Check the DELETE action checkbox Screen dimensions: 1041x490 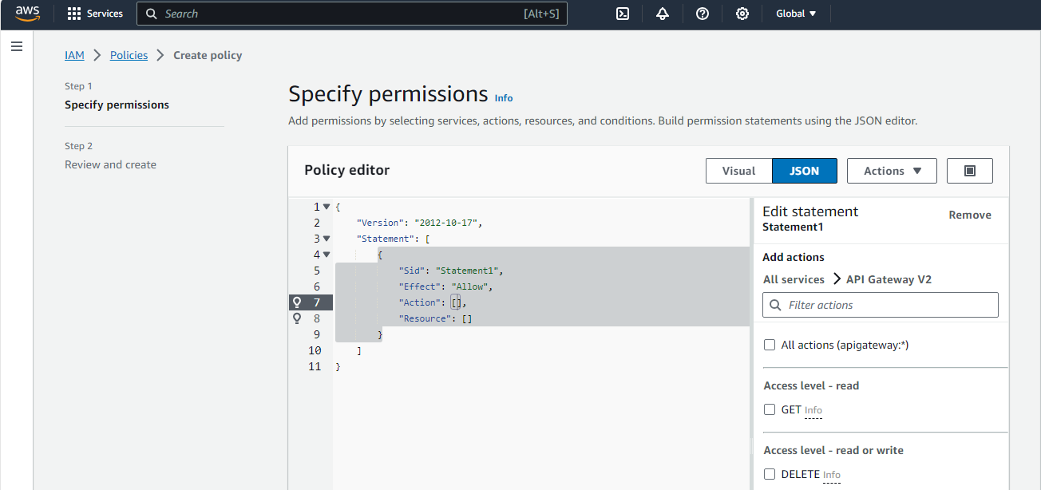point(770,474)
